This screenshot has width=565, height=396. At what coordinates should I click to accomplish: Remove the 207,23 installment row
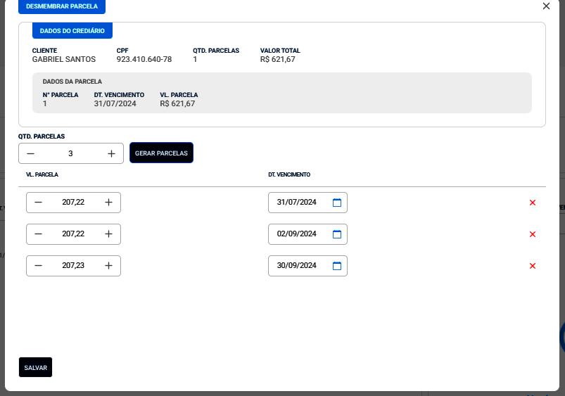tap(533, 266)
